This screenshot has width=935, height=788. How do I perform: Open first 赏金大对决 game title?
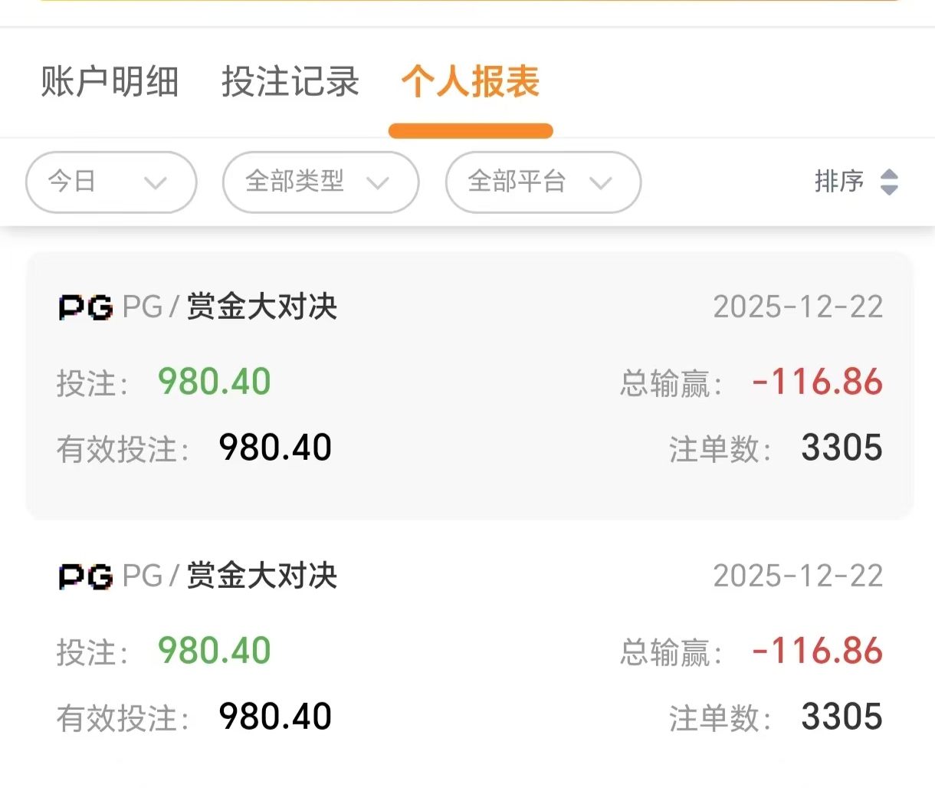click(x=262, y=307)
